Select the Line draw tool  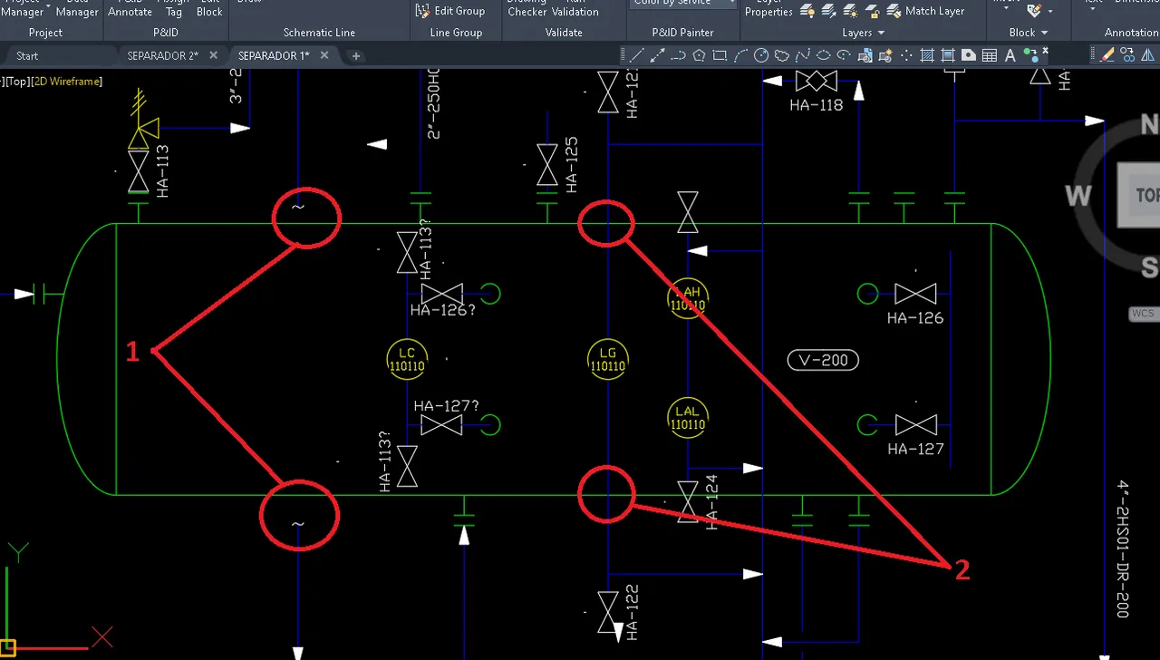point(637,55)
